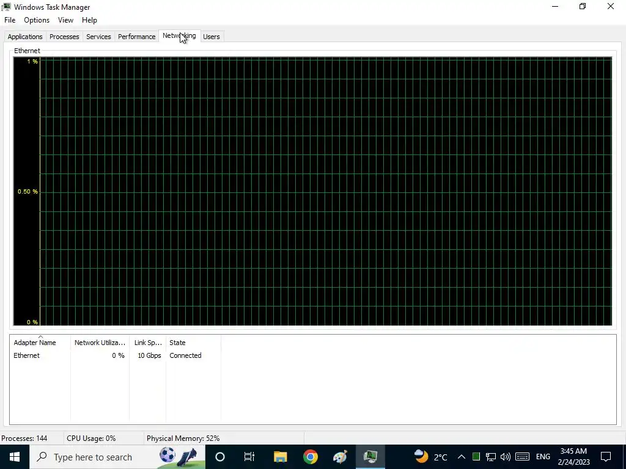
Task: Open the Windows Start menu
Action: (x=15, y=457)
